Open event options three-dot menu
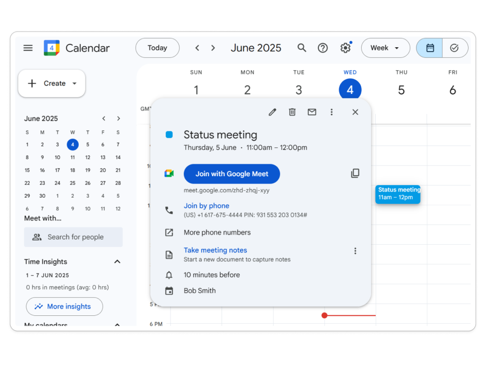The width and height of the screenshot is (486, 365). click(x=331, y=112)
